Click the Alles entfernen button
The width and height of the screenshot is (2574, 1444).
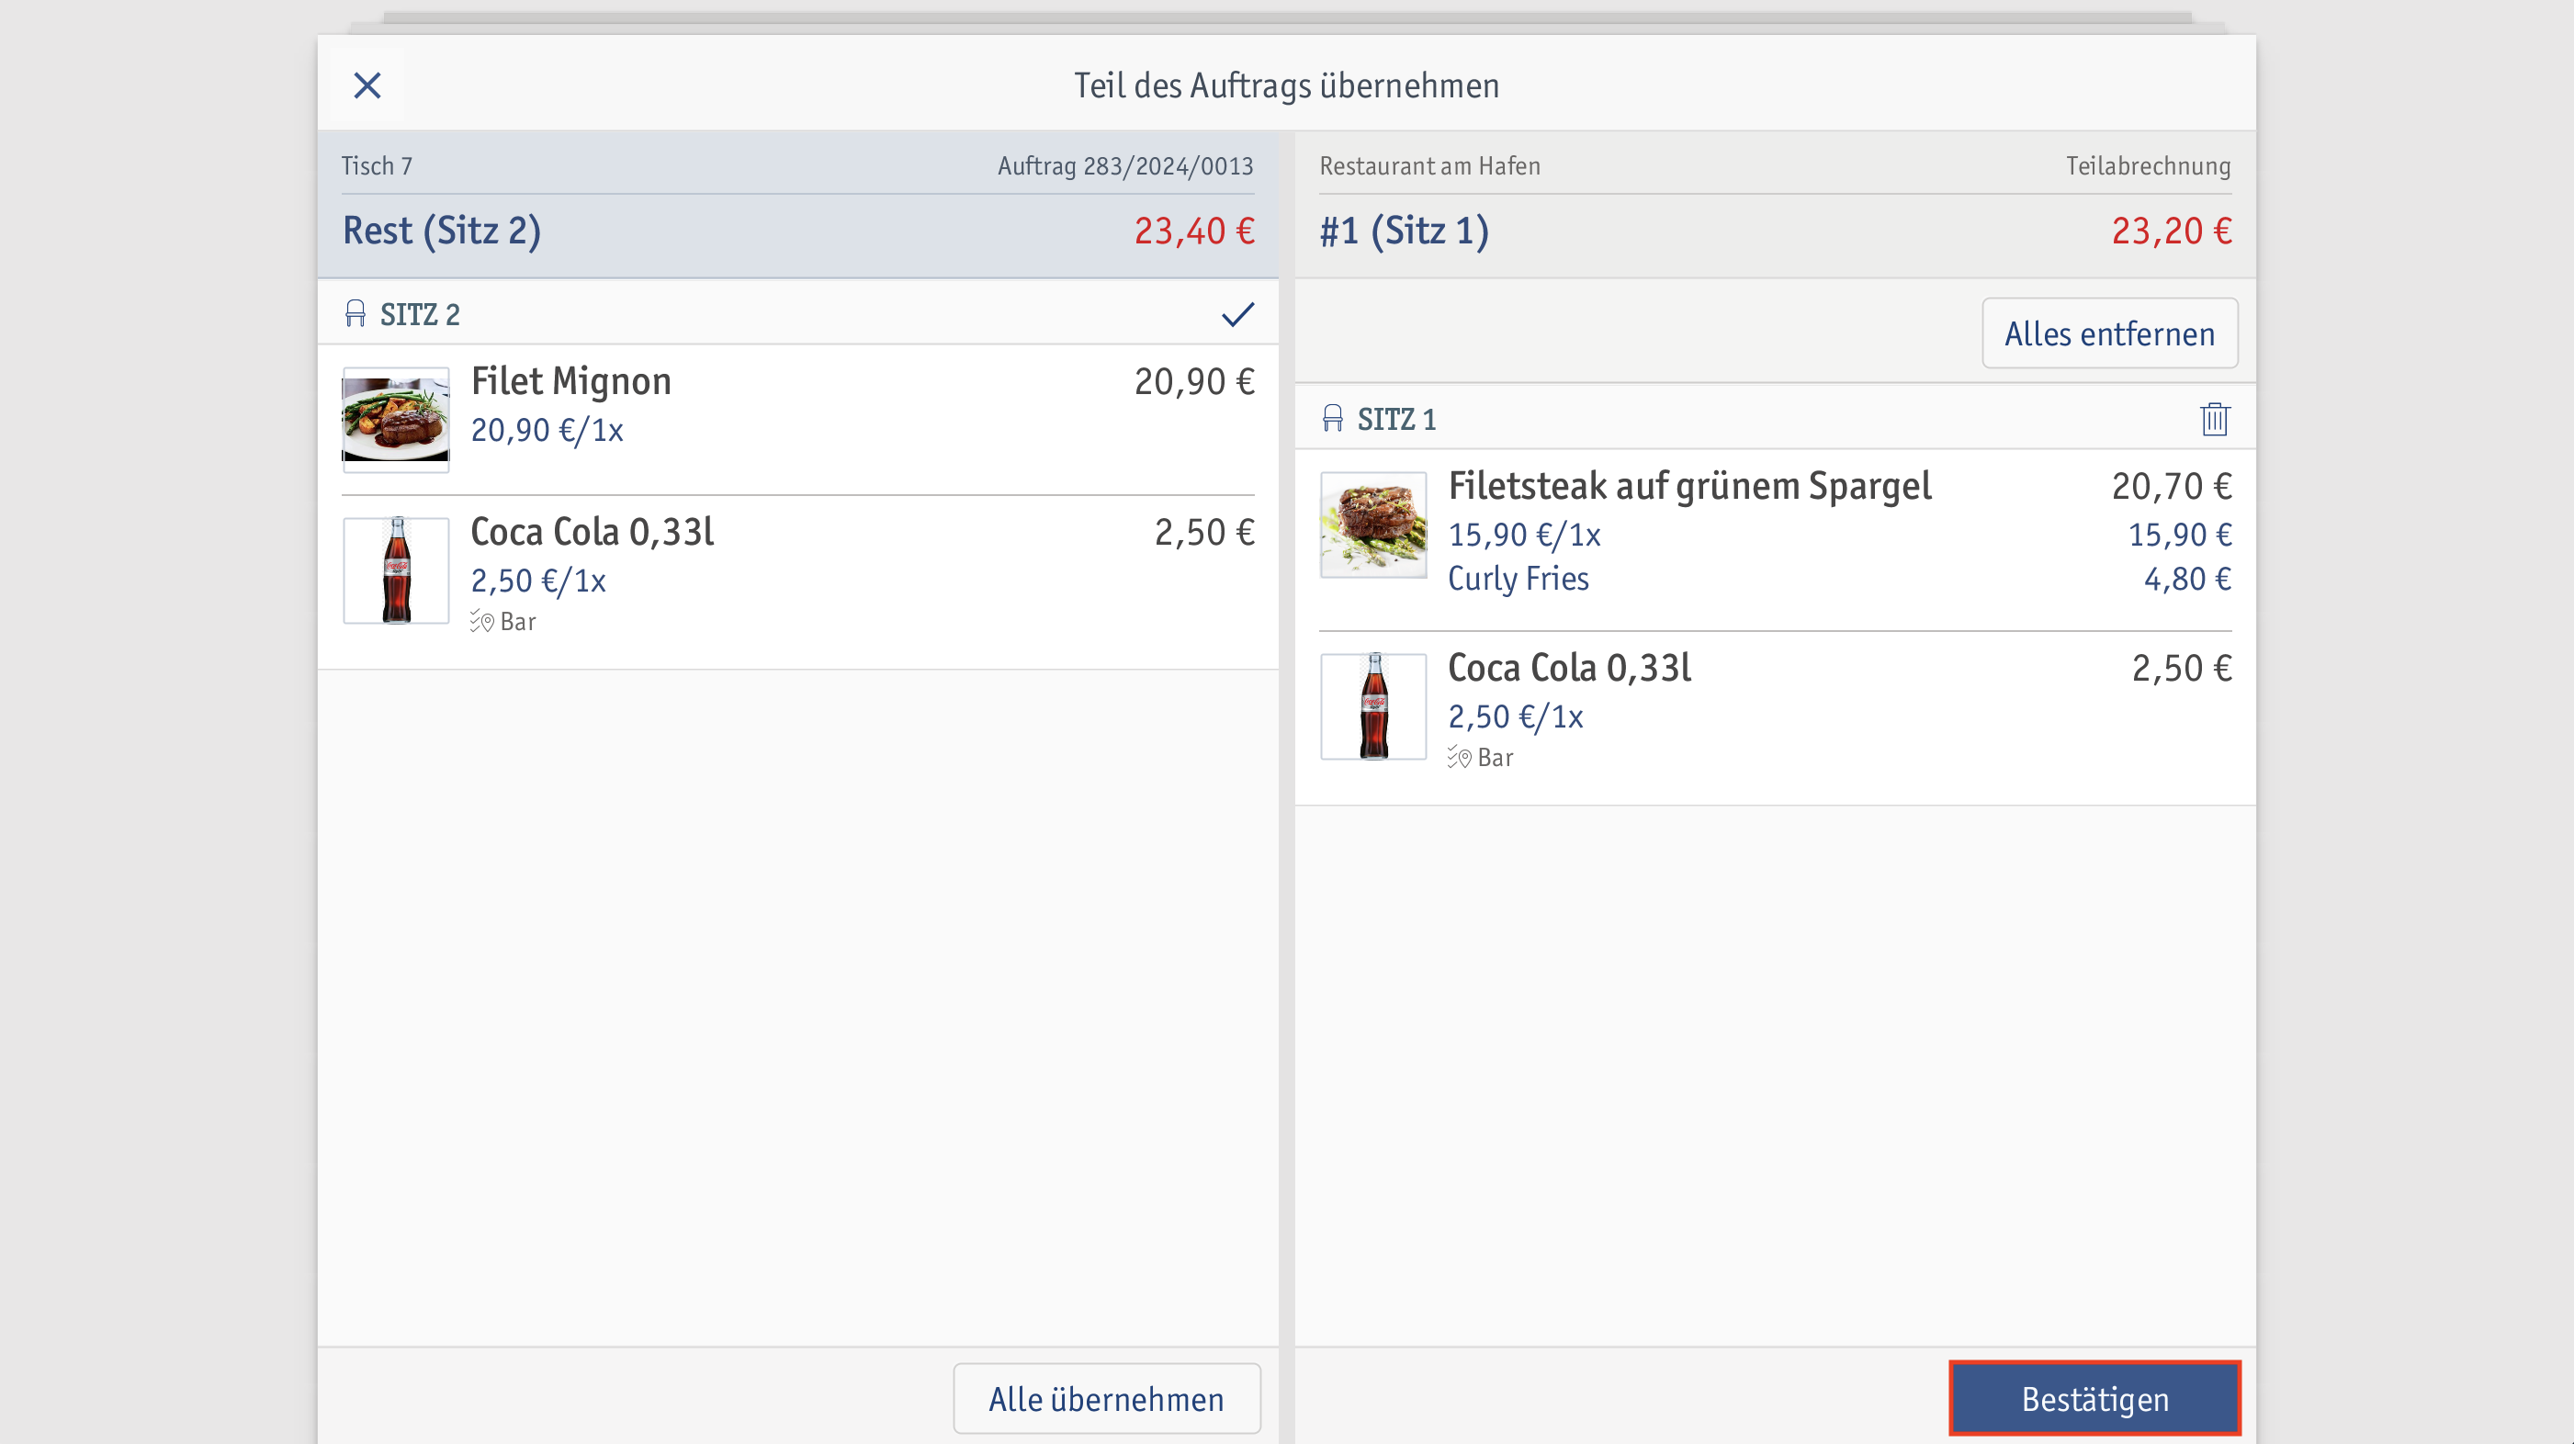[x=2109, y=333]
